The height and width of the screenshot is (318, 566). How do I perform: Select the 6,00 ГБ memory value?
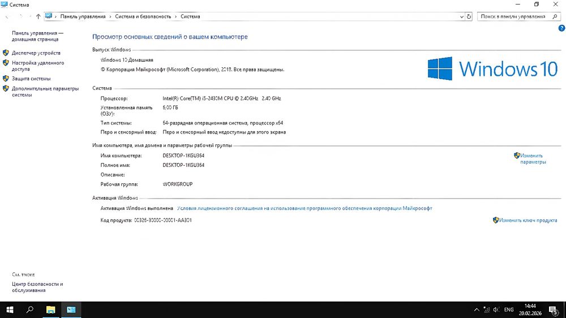click(x=170, y=108)
